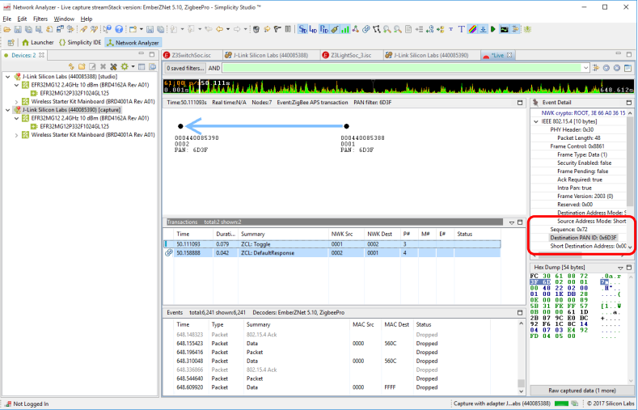This screenshot has height=410, width=638.
Task: Collapse the J-Link Silicon Labs (440085388) [studio] node
Action: click(x=9, y=77)
